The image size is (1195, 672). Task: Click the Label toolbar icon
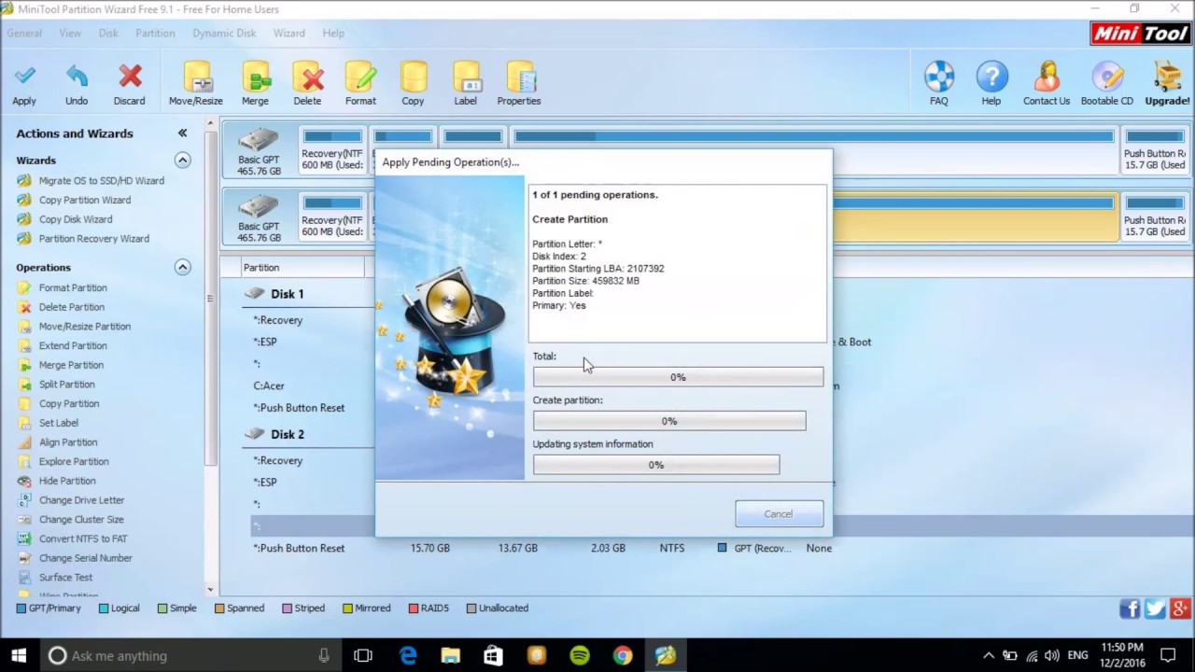[x=465, y=77]
